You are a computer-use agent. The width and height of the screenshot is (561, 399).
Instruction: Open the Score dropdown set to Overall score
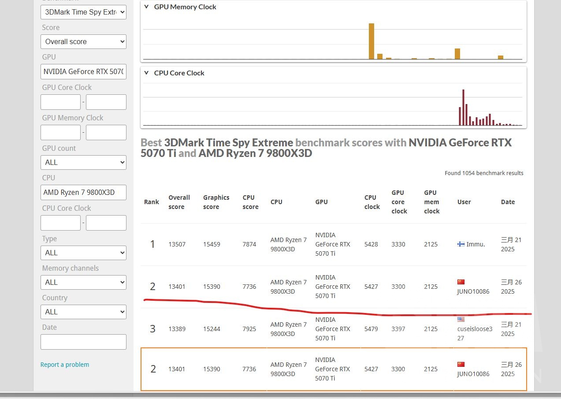tap(83, 42)
